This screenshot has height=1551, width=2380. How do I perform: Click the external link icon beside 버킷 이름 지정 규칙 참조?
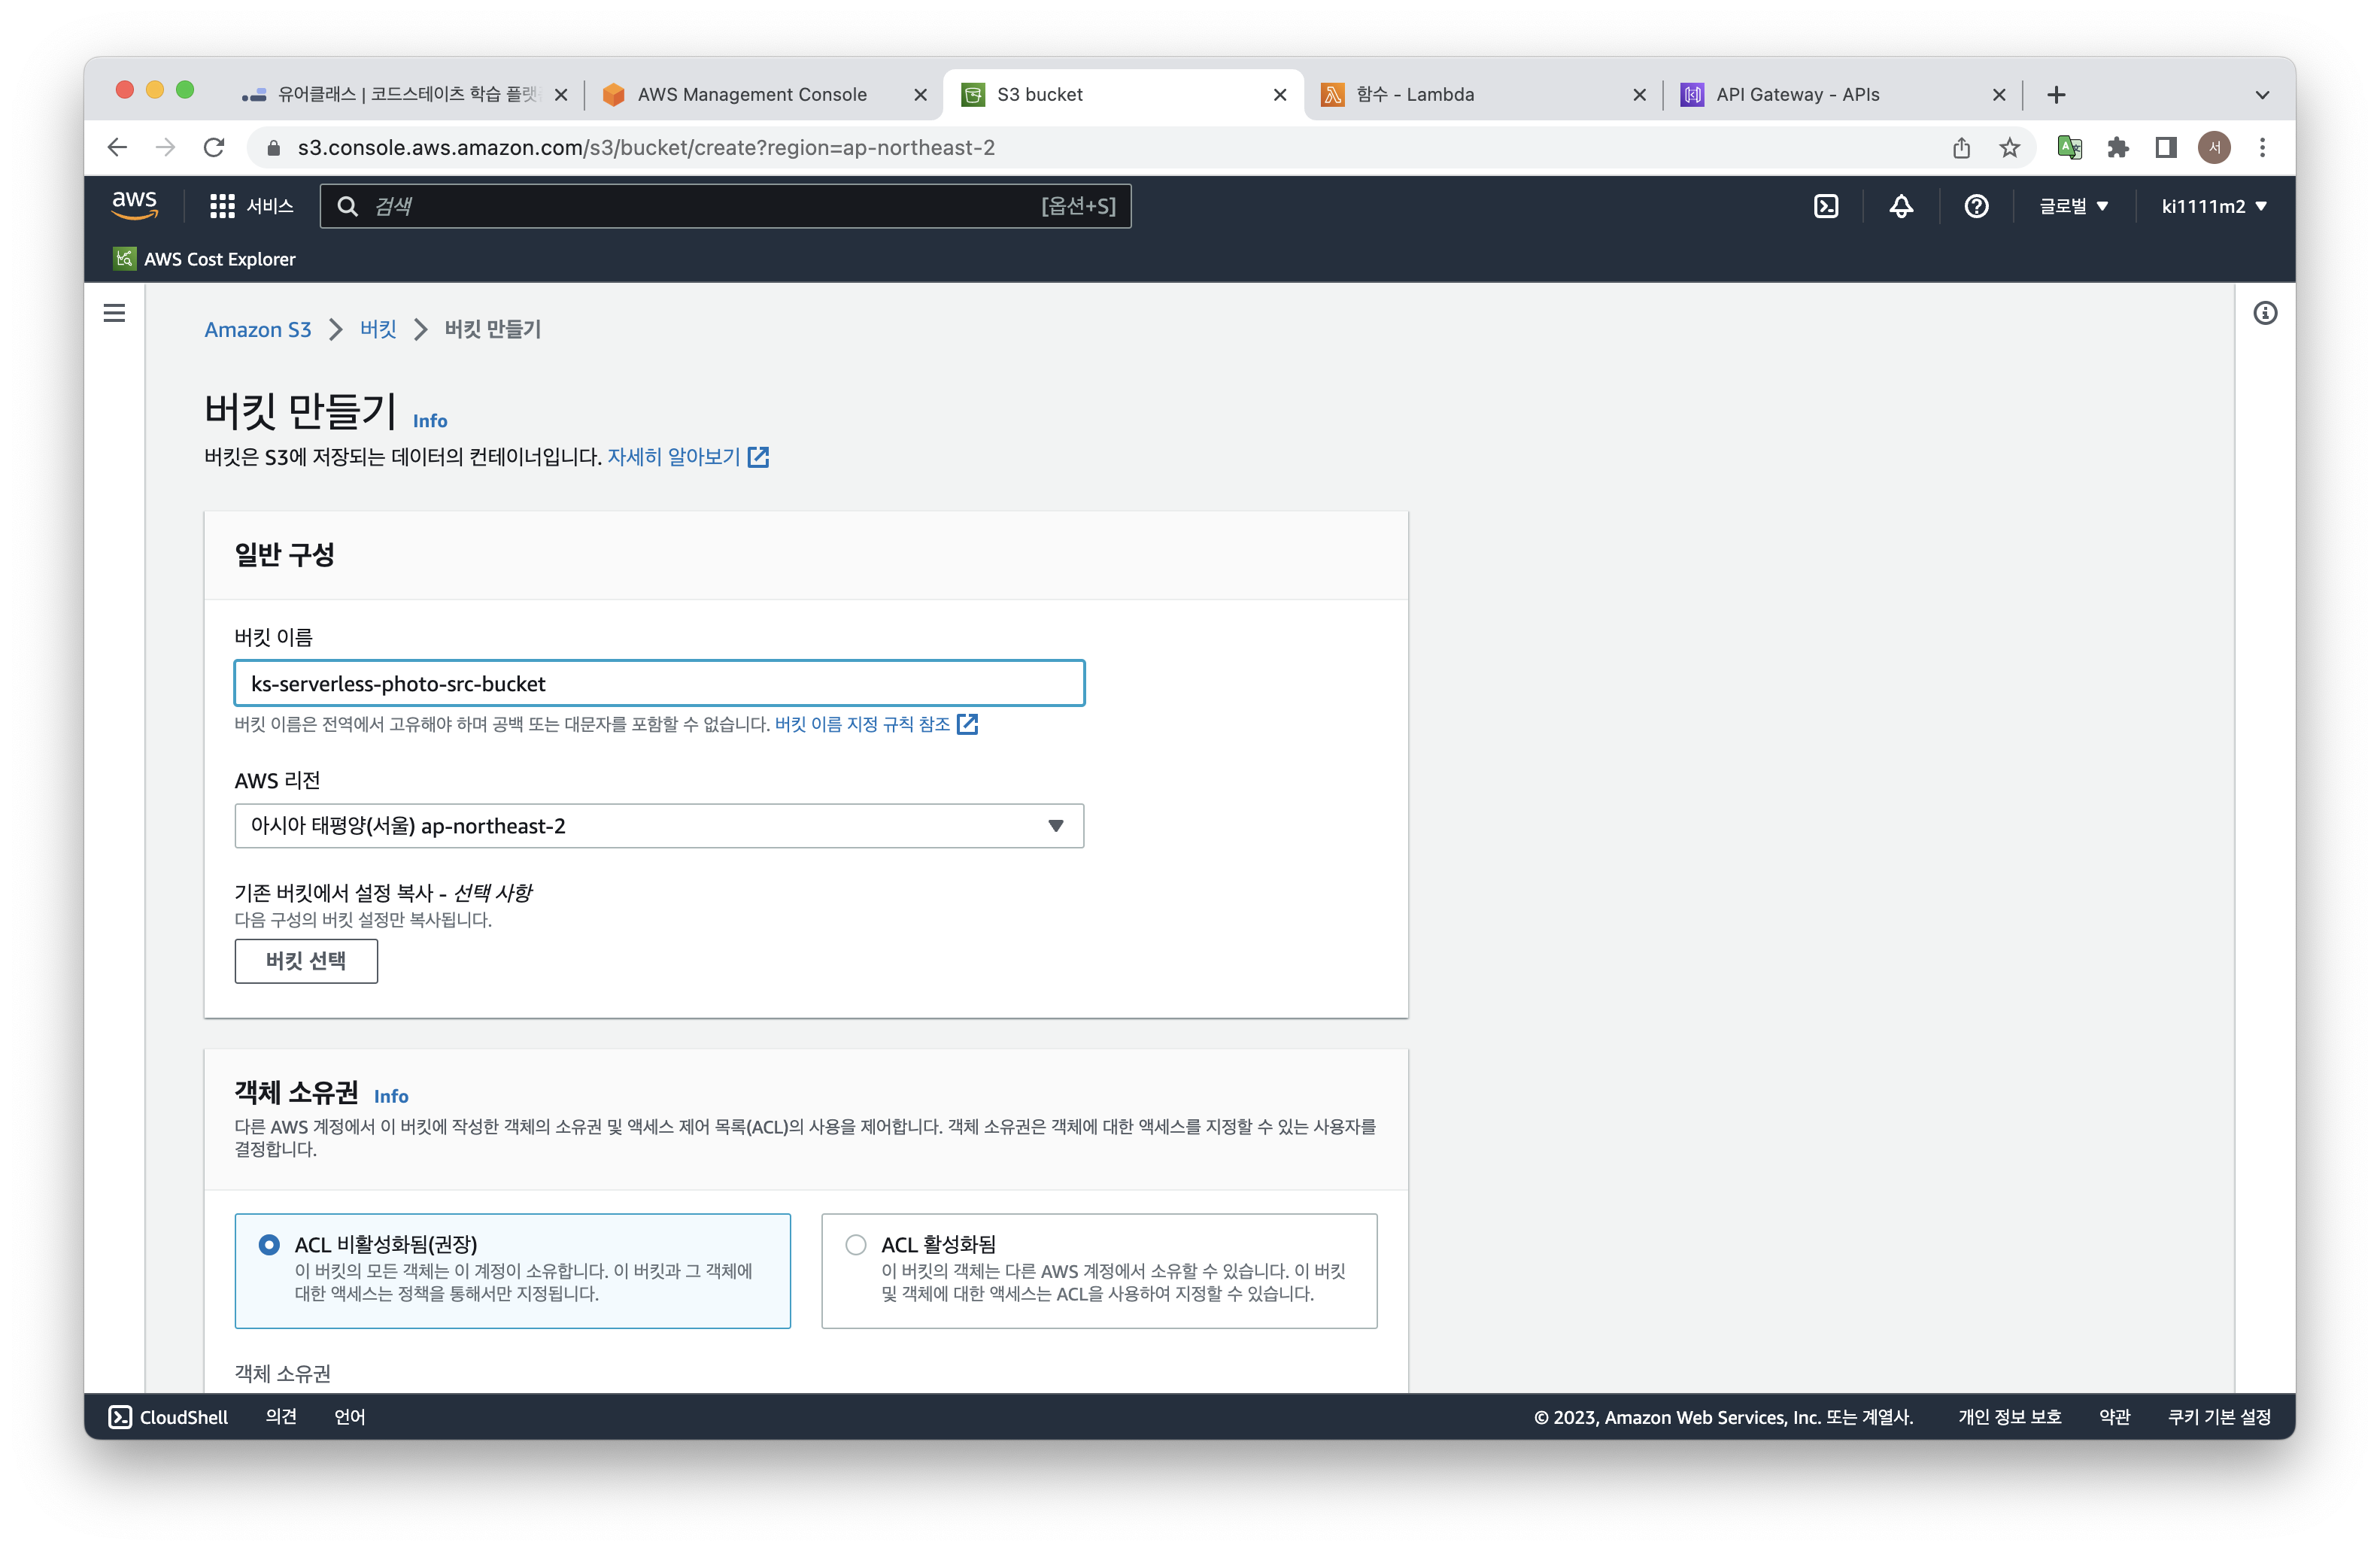(x=967, y=724)
